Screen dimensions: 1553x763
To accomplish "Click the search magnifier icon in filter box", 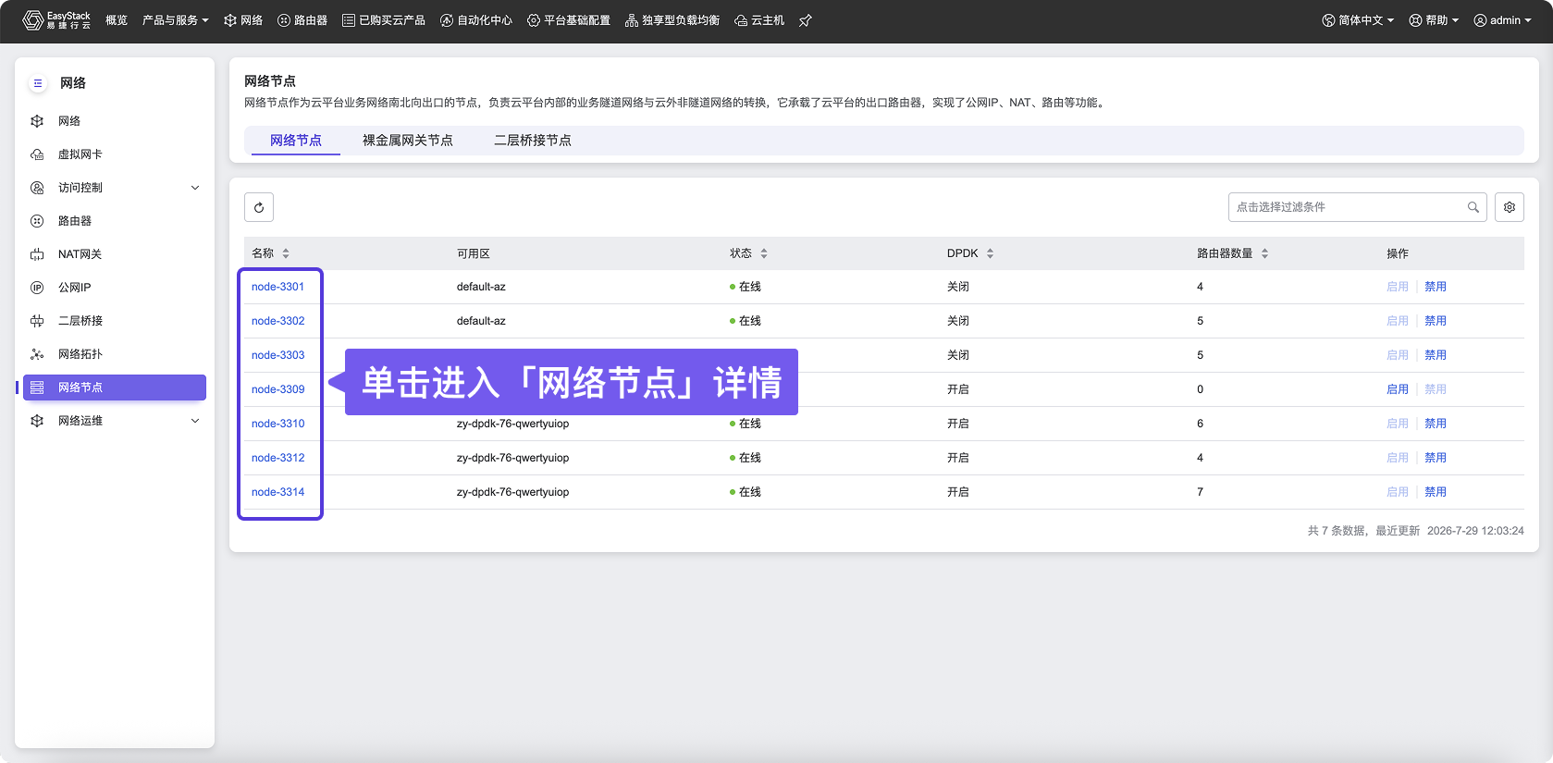I will pos(1473,207).
